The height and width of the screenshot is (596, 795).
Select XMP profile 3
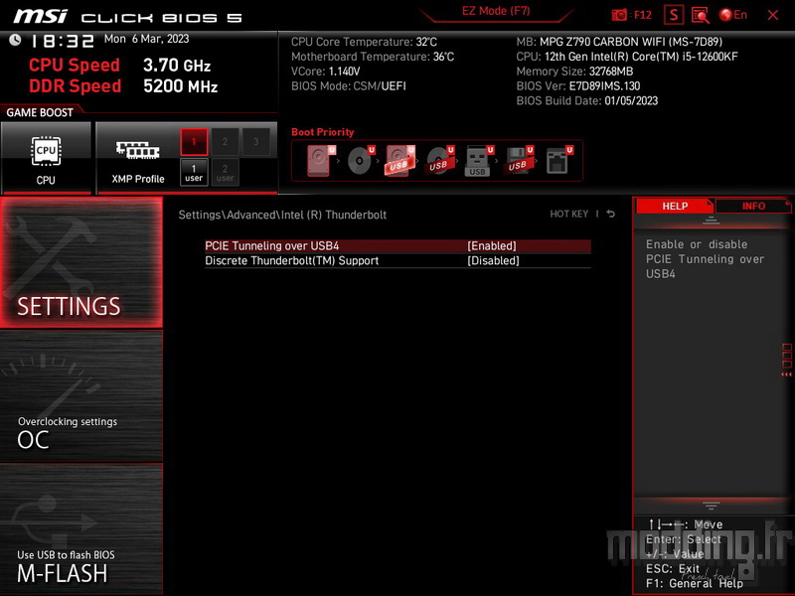click(255, 141)
